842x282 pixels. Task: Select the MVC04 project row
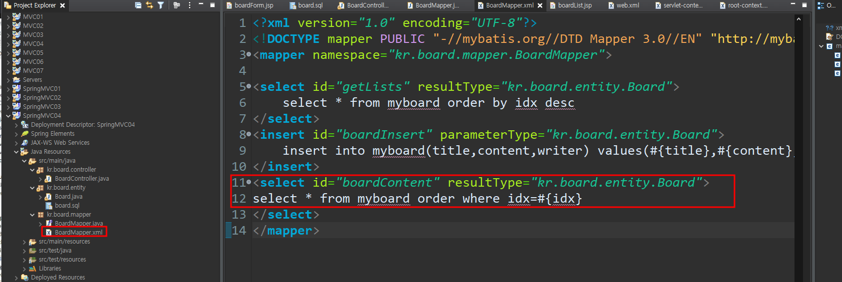[x=33, y=44]
